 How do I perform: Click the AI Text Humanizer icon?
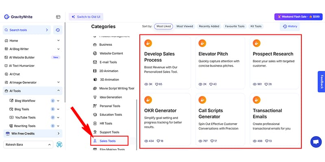(6, 66)
